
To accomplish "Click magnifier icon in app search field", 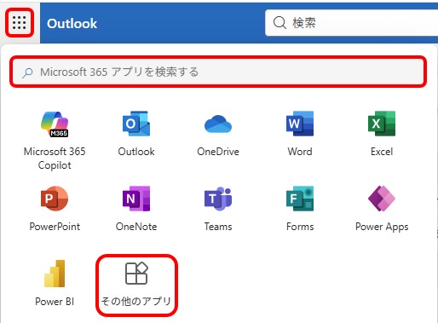I will pyautogui.click(x=27, y=72).
